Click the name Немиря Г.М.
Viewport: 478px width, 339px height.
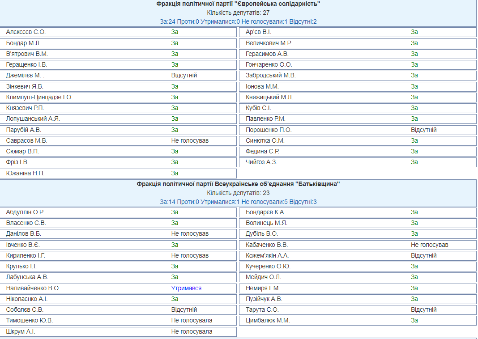(x=263, y=288)
